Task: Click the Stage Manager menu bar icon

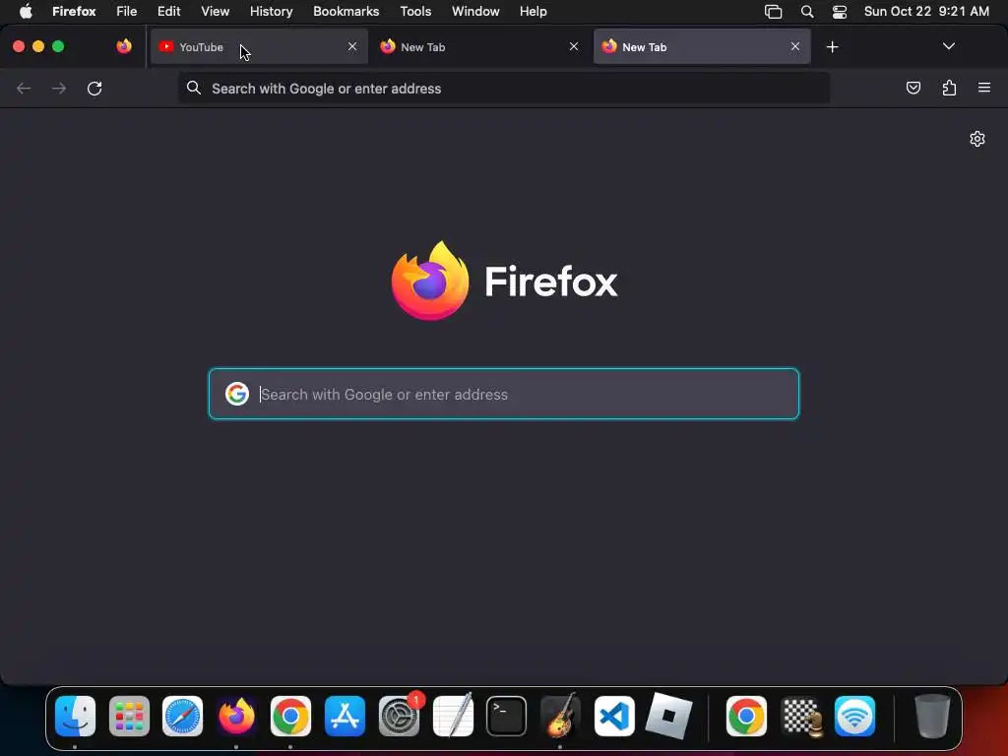Action: (x=773, y=11)
